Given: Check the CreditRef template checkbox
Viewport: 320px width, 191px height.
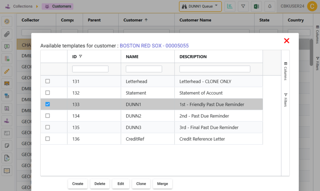Looking at the screenshot, I should coord(47,139).
